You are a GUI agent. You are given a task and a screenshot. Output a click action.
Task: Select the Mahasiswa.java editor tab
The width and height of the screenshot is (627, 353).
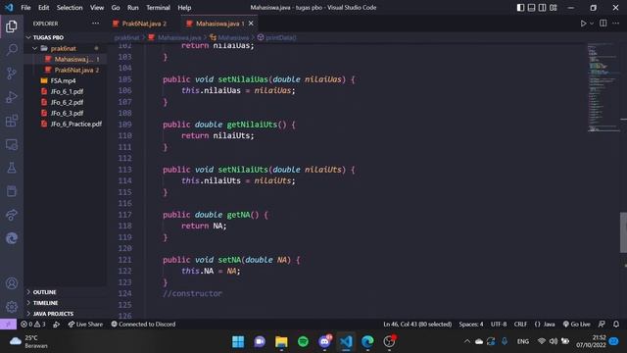(x=219, y=24)
